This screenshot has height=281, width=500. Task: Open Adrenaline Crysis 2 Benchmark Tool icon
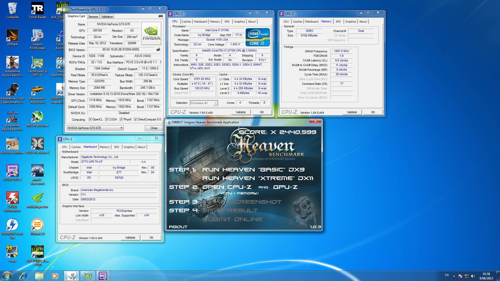coord(12,94)
